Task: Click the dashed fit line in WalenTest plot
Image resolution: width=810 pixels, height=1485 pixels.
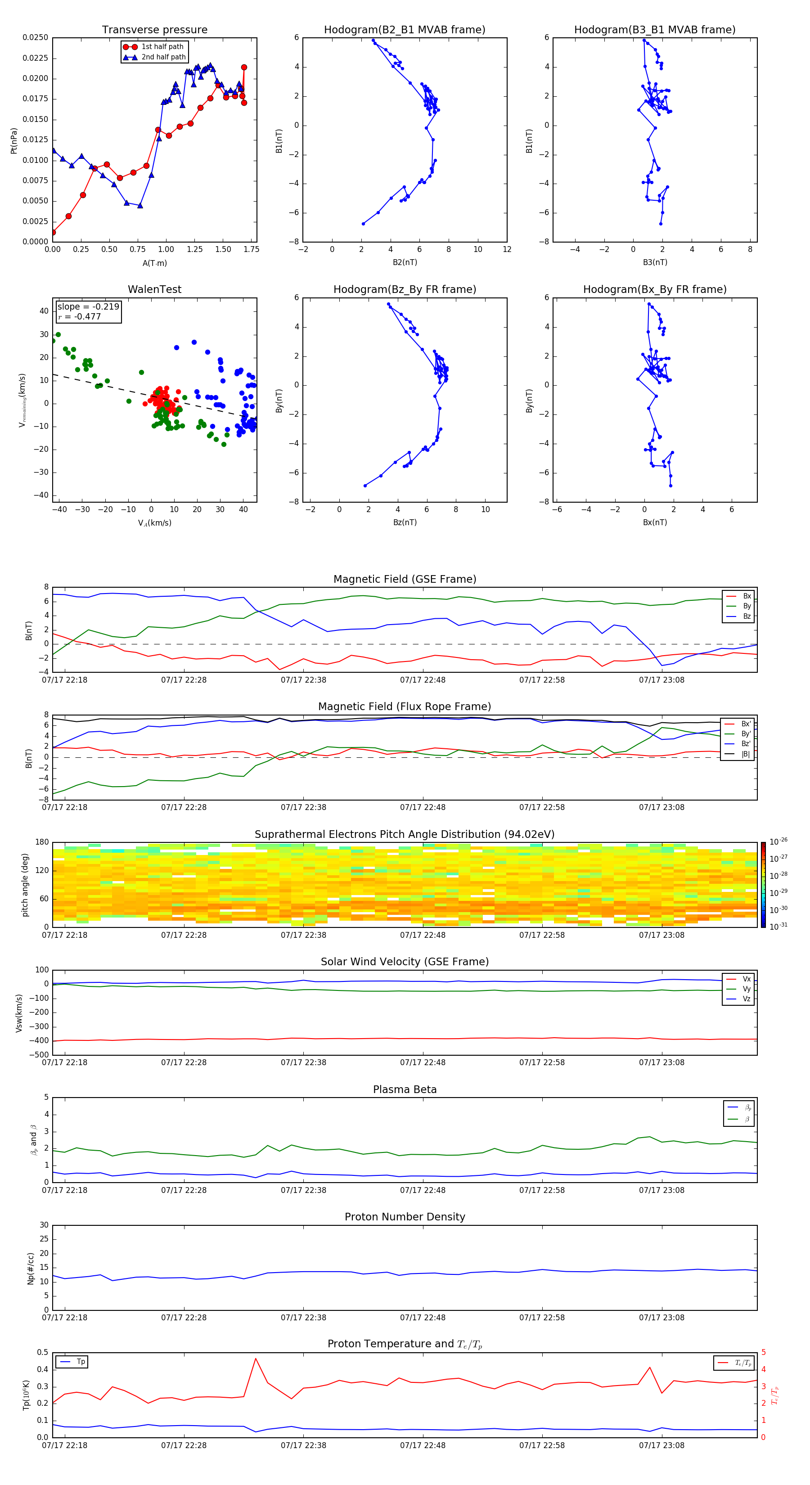Action: 154,396
